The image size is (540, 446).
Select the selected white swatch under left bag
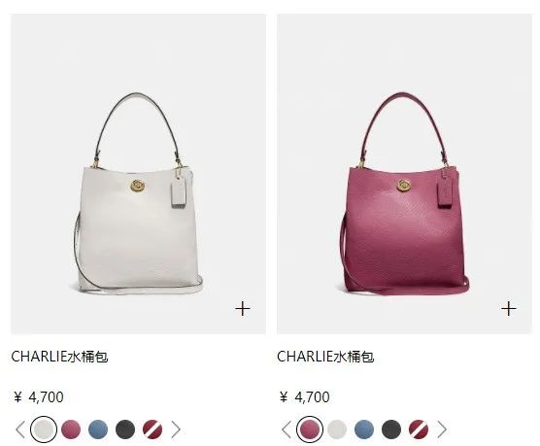44,429
